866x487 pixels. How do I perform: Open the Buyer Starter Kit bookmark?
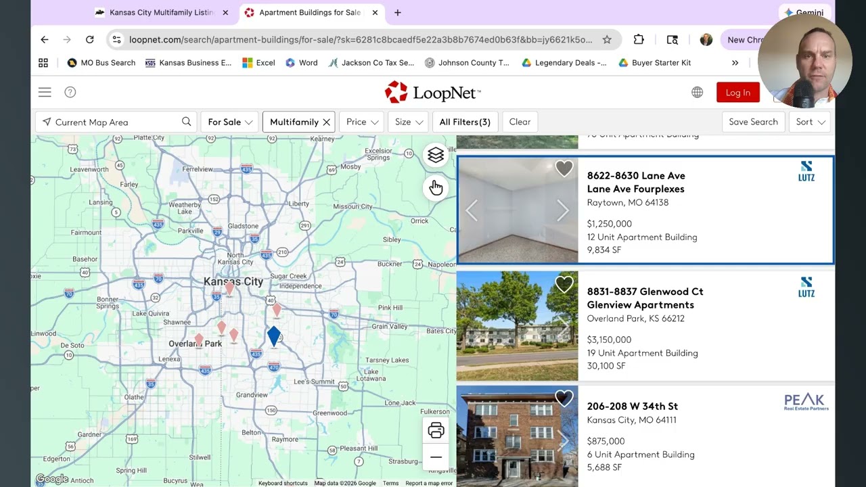click(654, 63)
